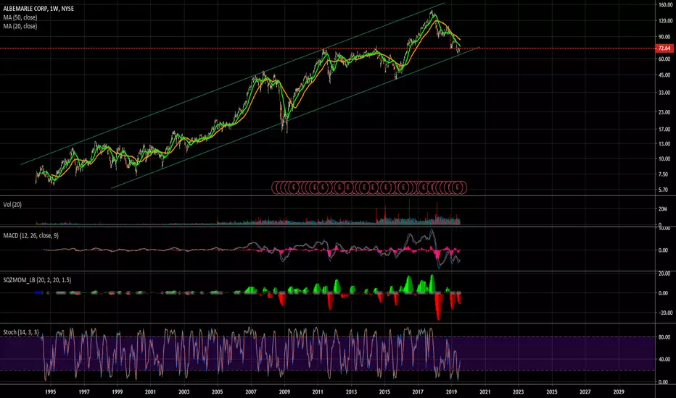The height and width of the screenshot is (398, 676).
Task: Click the 2013 label on time axis
Action: pyautogui.click(x=351, y=392)
